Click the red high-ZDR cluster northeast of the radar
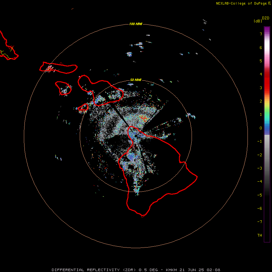The width and height of the screenshot is (272, 272). click(144, 118)
